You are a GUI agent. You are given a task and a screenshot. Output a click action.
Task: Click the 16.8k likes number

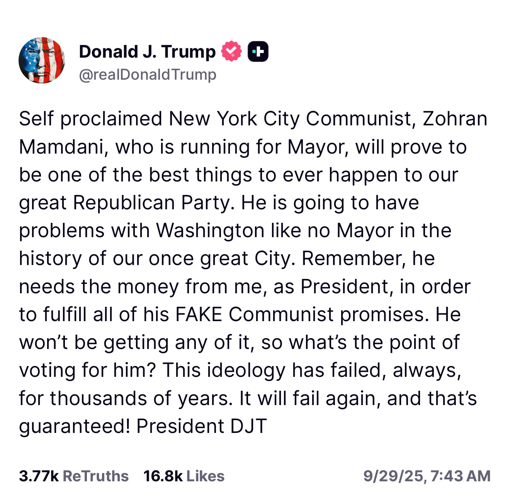pyautogui.click(x=163, y=476)
